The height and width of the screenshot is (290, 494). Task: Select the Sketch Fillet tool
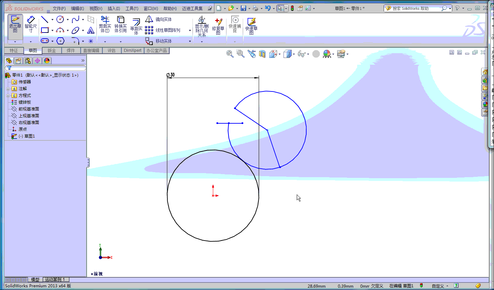(76, 41)
